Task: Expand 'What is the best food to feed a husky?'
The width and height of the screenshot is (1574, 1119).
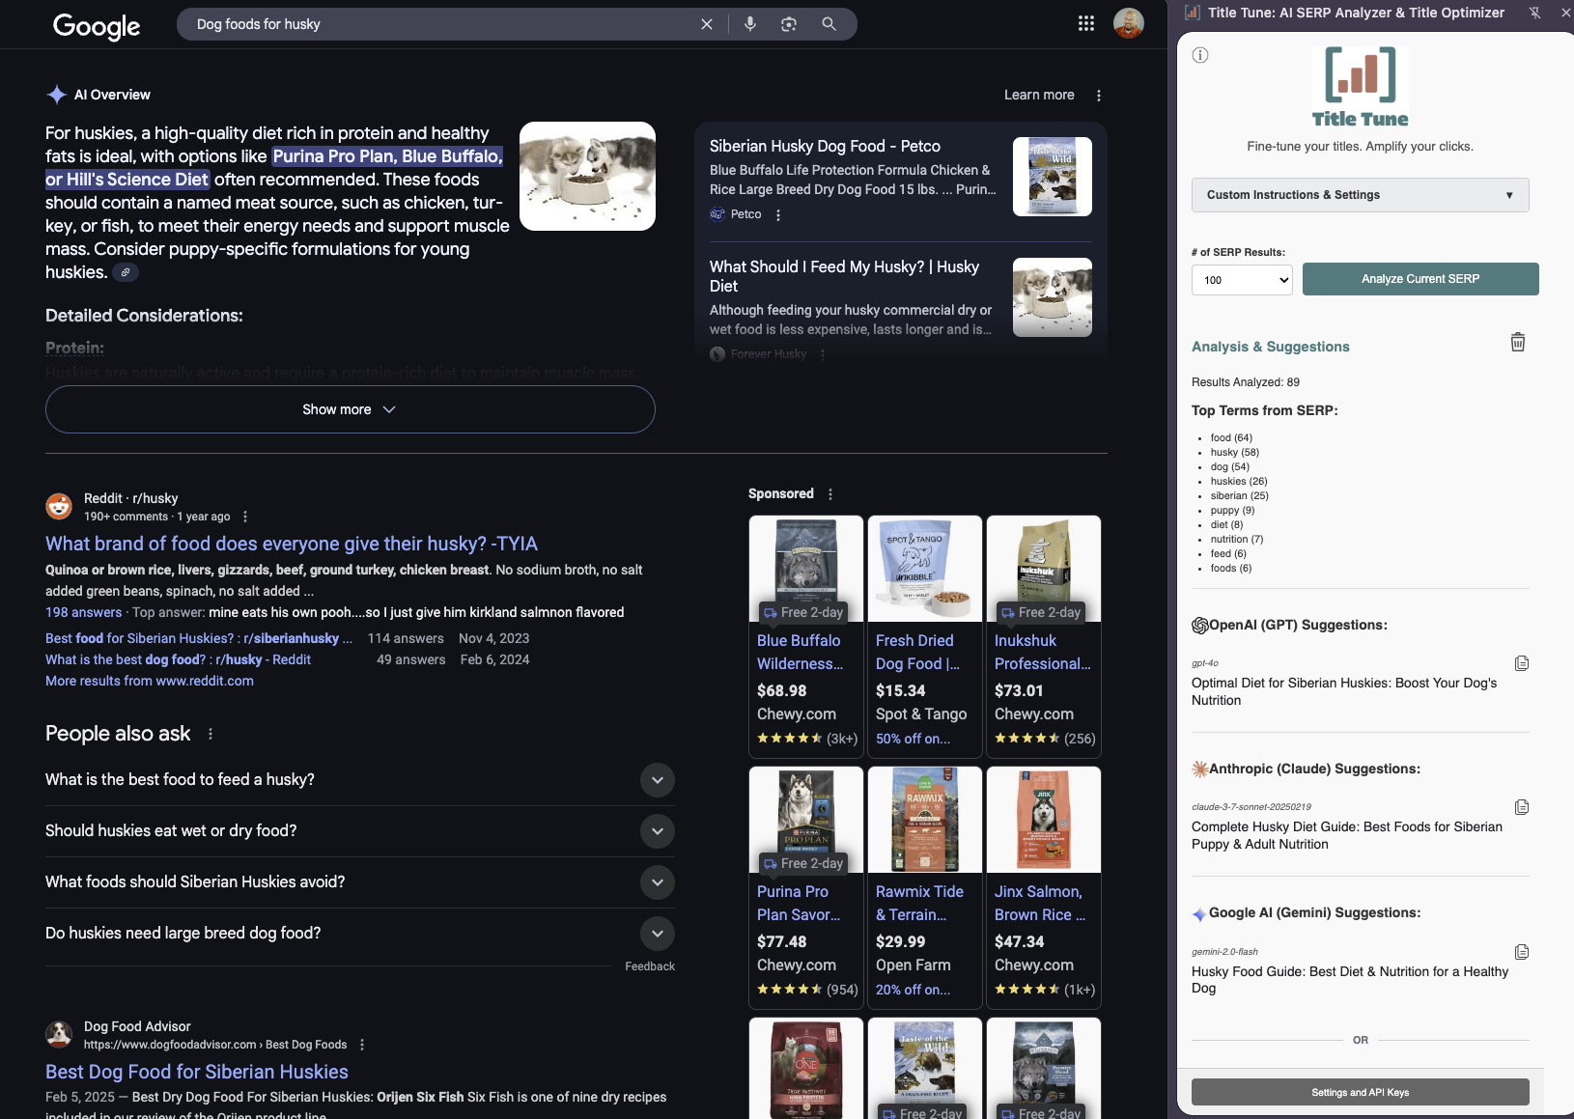Action: click(x=359, y=780)
